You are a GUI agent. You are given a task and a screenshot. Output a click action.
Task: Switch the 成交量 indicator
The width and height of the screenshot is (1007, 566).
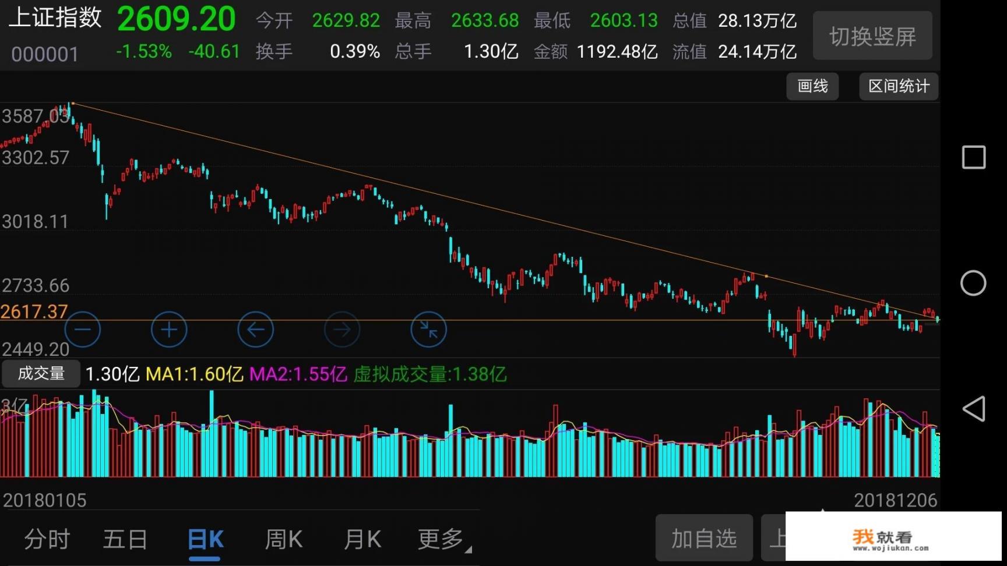[x=41, y=373]
